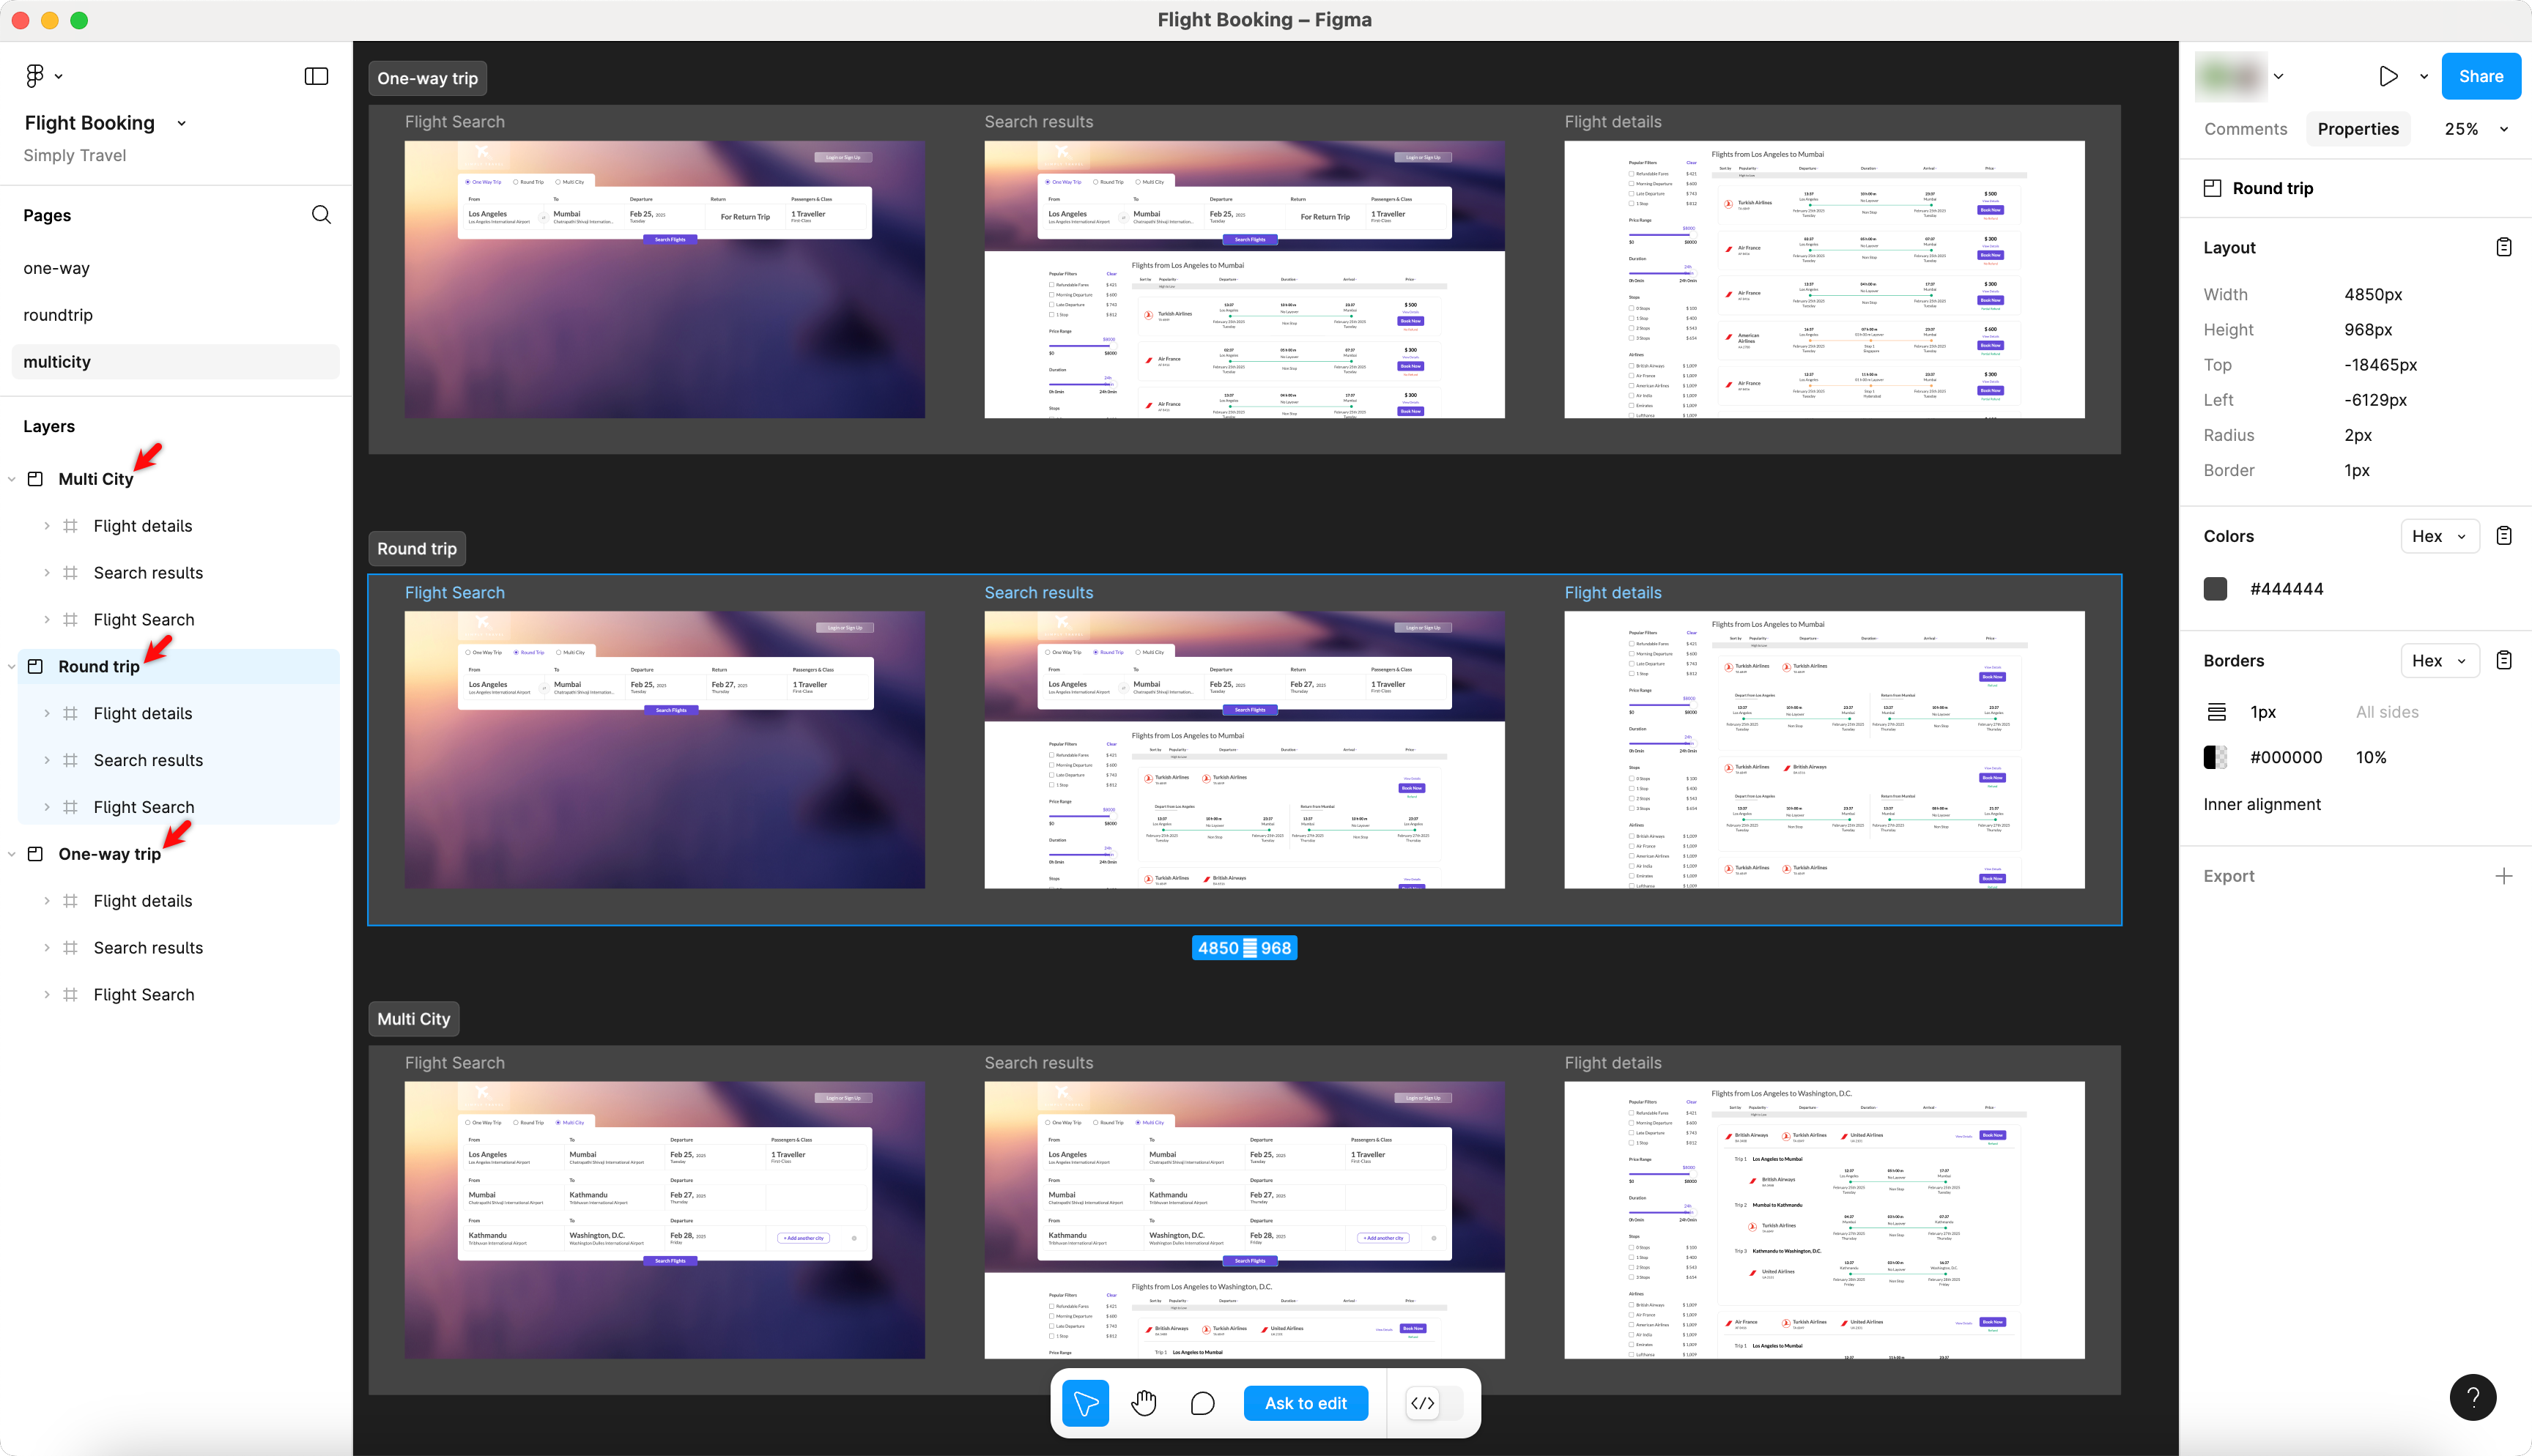Screen dimensions: 2532x1456
Task: Open the Figma main menu logo
Action: click(x=35, y=76)
